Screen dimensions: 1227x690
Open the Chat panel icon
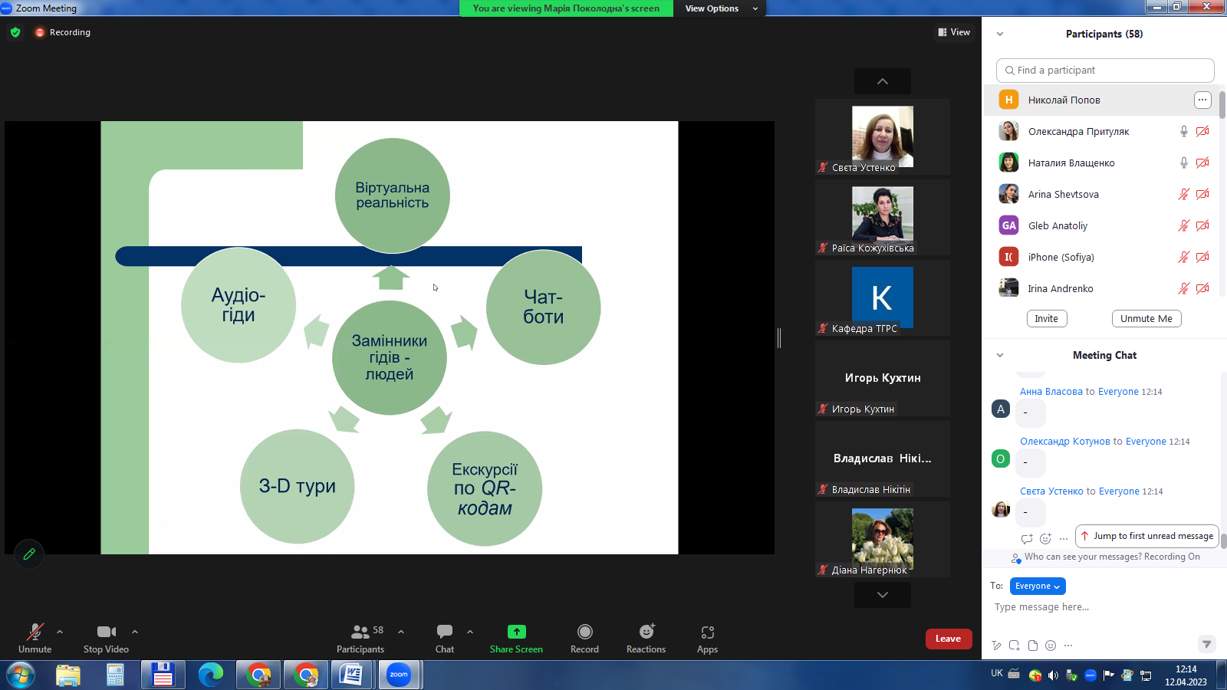coord(445,632)
